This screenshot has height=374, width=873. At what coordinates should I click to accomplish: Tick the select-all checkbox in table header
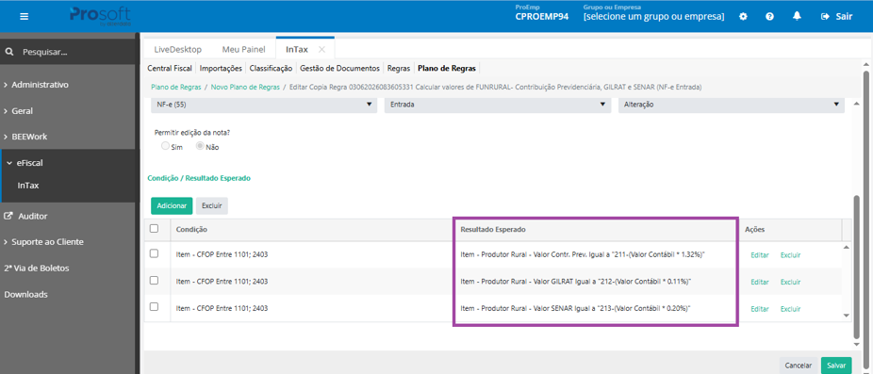tap(155, 228)
